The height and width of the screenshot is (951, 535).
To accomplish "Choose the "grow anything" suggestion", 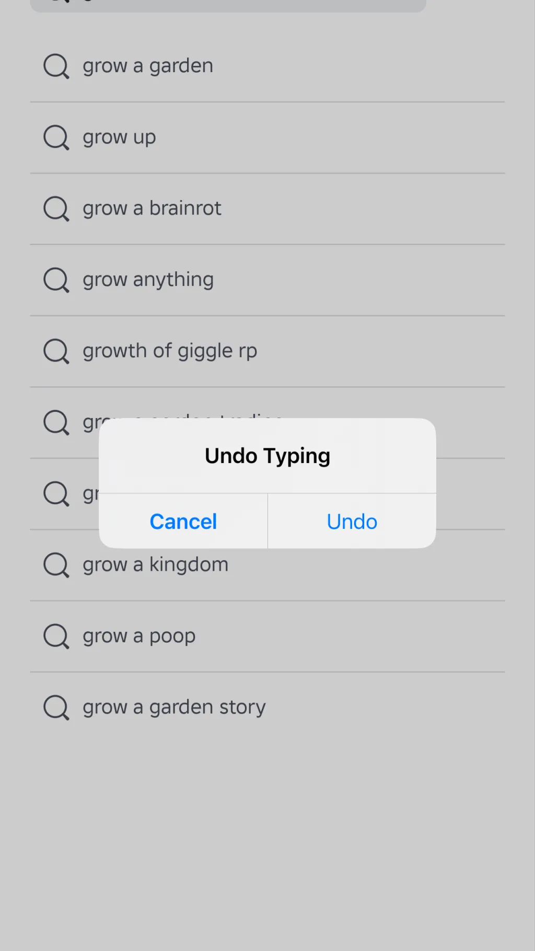I will pyautogui.click(x=148, y=280).
